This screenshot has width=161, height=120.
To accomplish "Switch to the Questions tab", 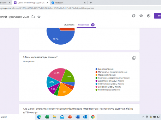I will click(x=69, y=25).
